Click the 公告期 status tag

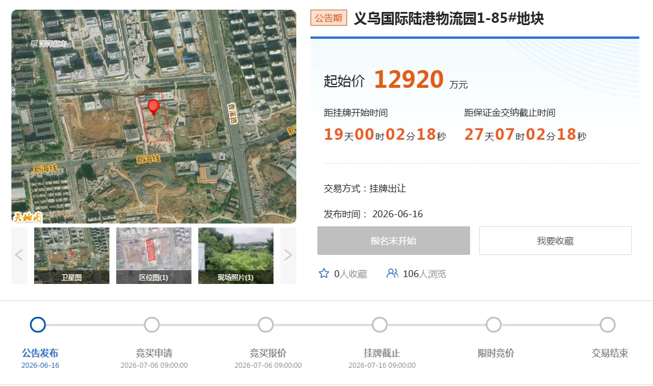[x=329, y=18]
